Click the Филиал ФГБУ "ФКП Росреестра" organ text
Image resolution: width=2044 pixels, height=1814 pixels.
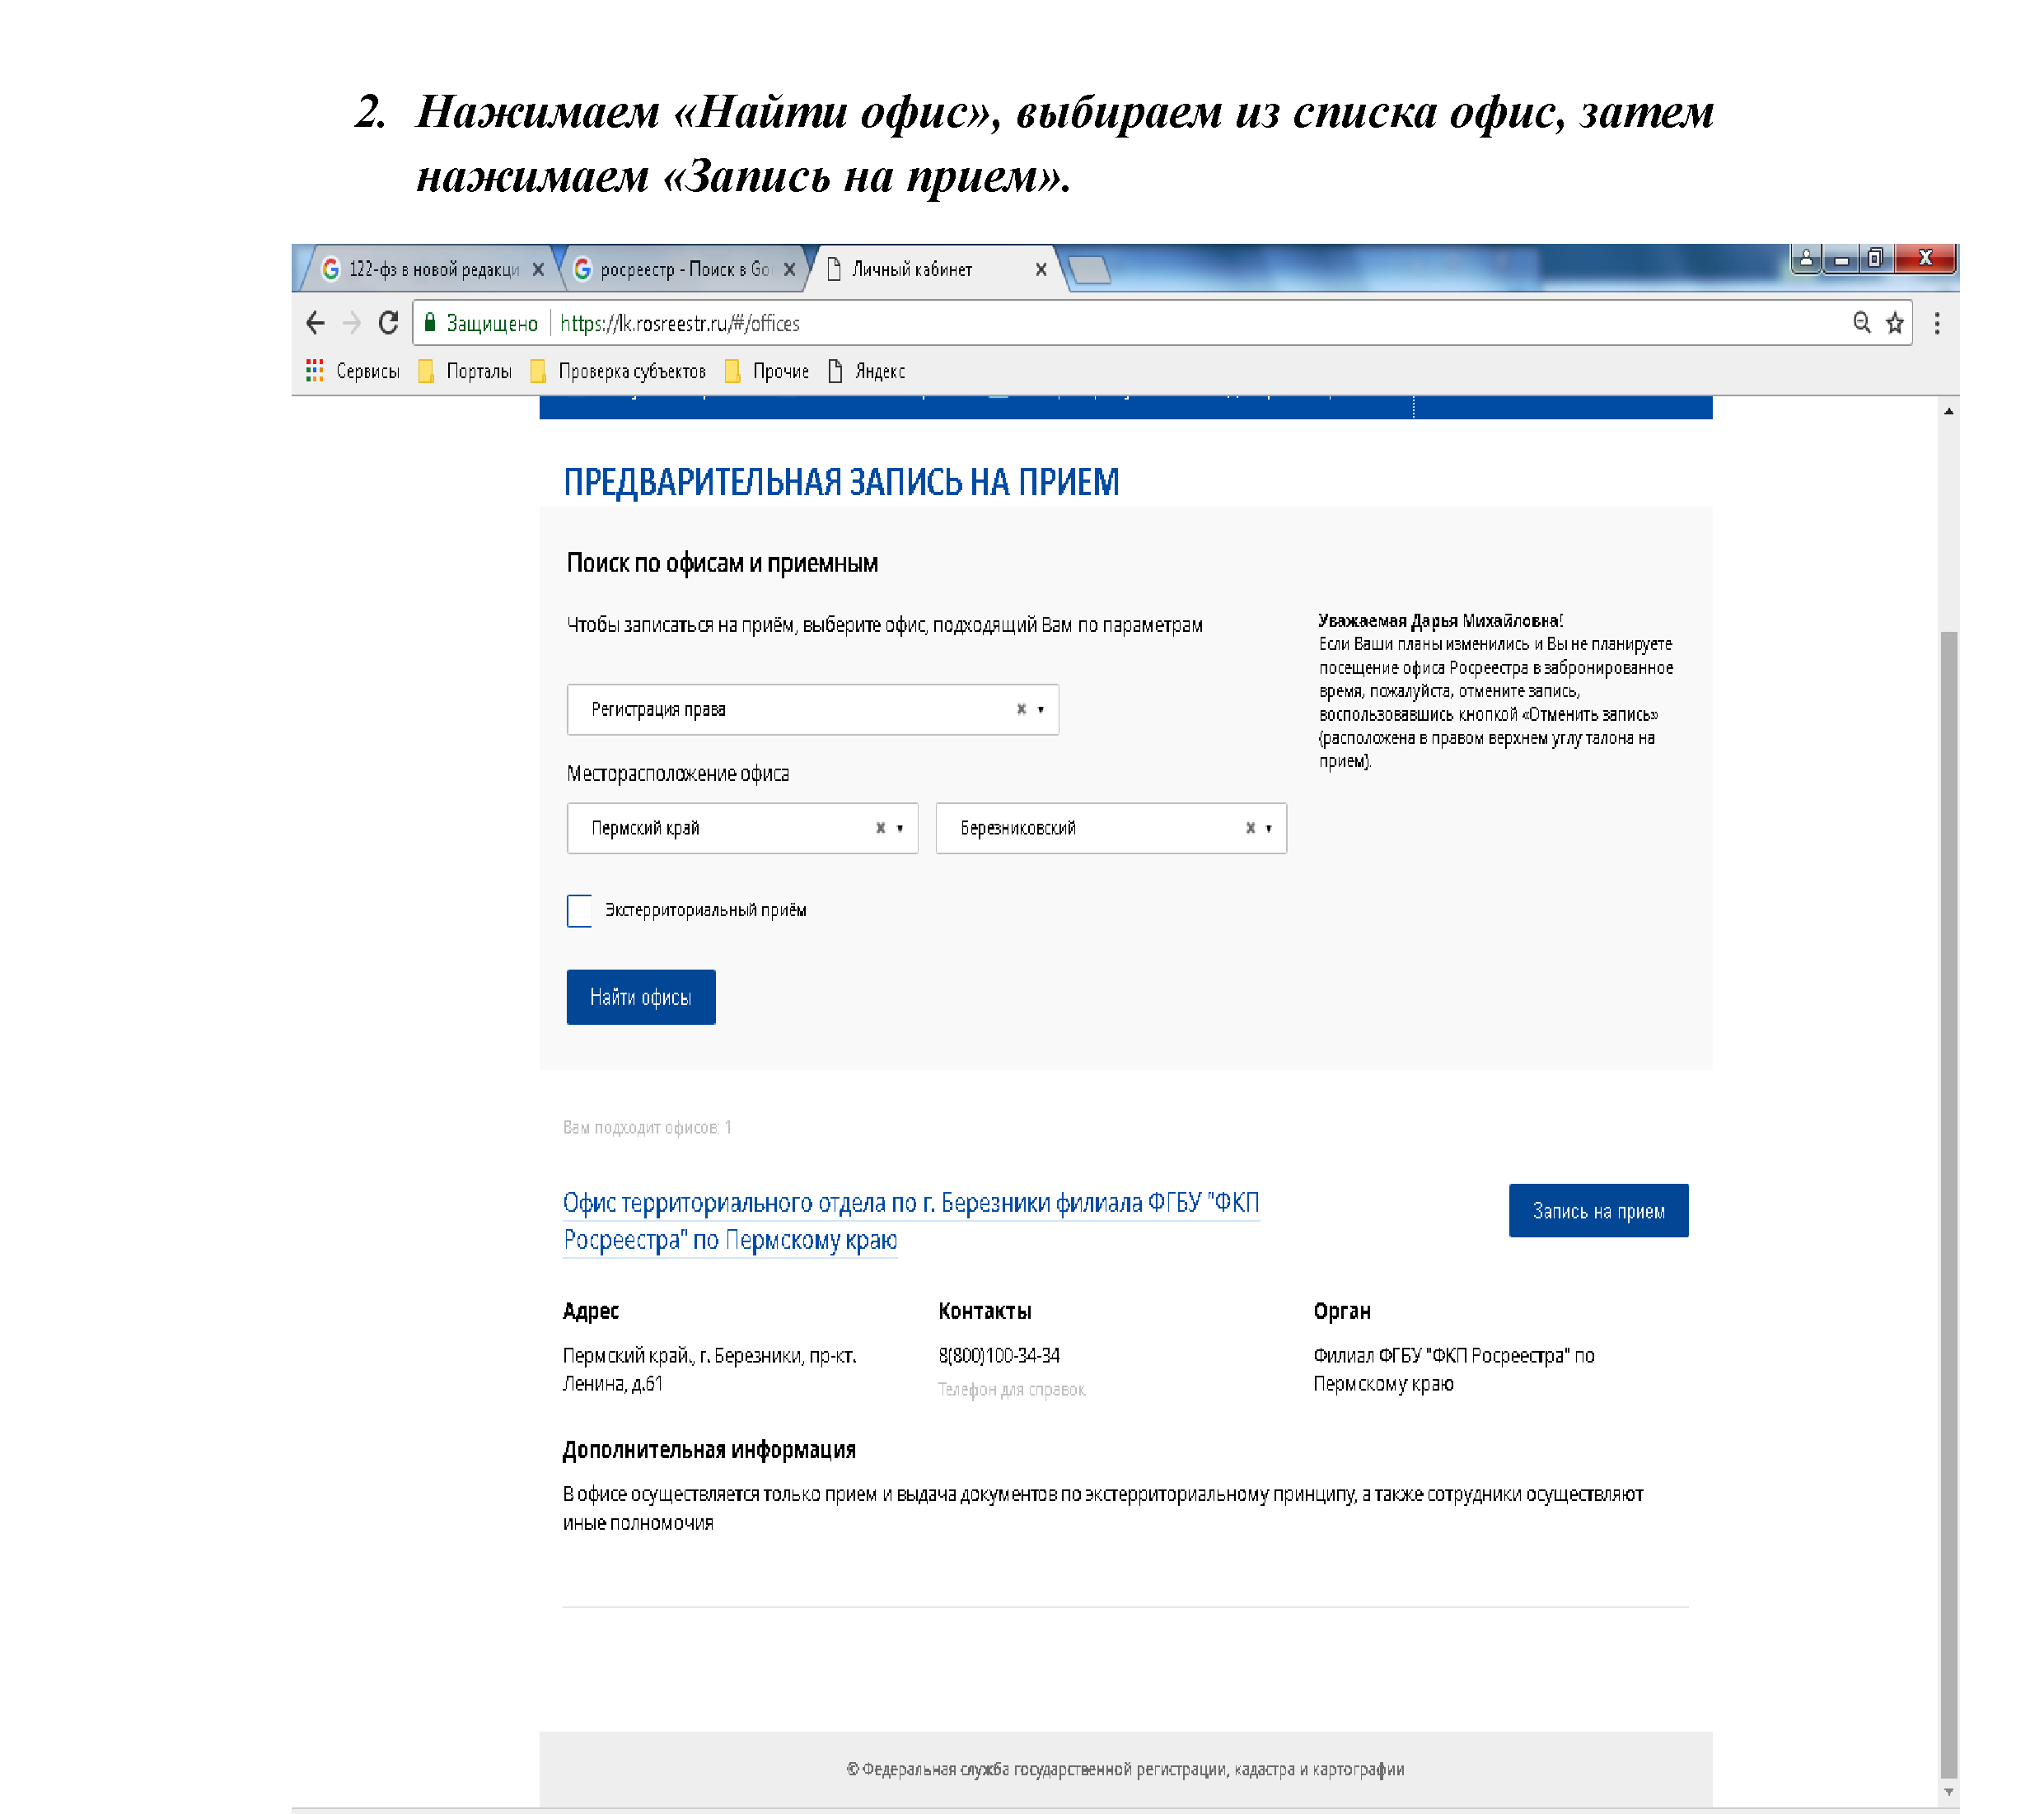(1453, 1369)
